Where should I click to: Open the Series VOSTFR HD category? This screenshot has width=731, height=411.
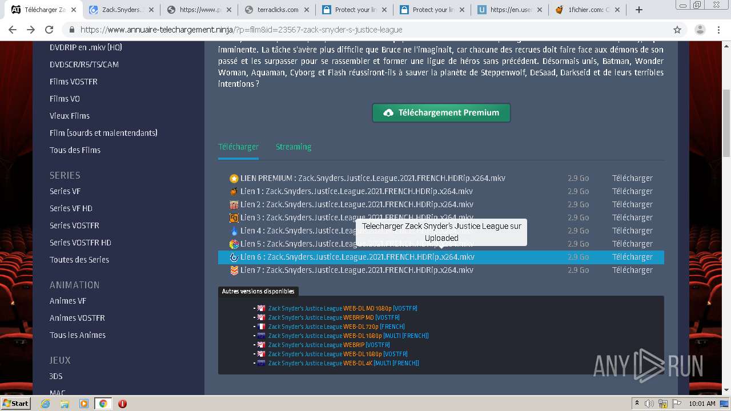[x=81, y=243]
